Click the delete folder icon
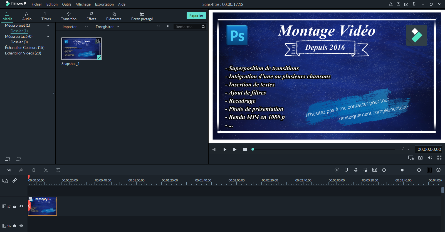 click(18, 159)
